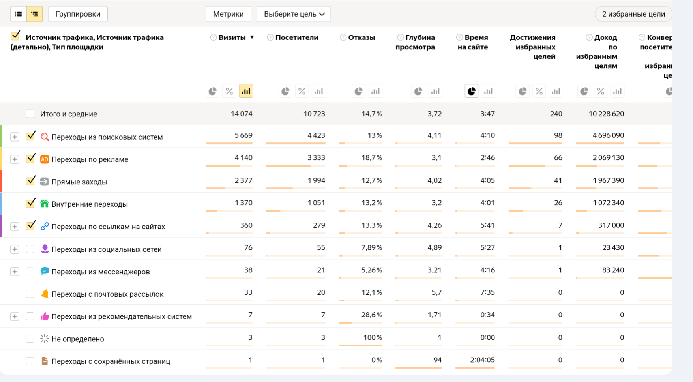Open the Выберите цель dropdown
The image size is (693, 382).
(x=294, y=14)
